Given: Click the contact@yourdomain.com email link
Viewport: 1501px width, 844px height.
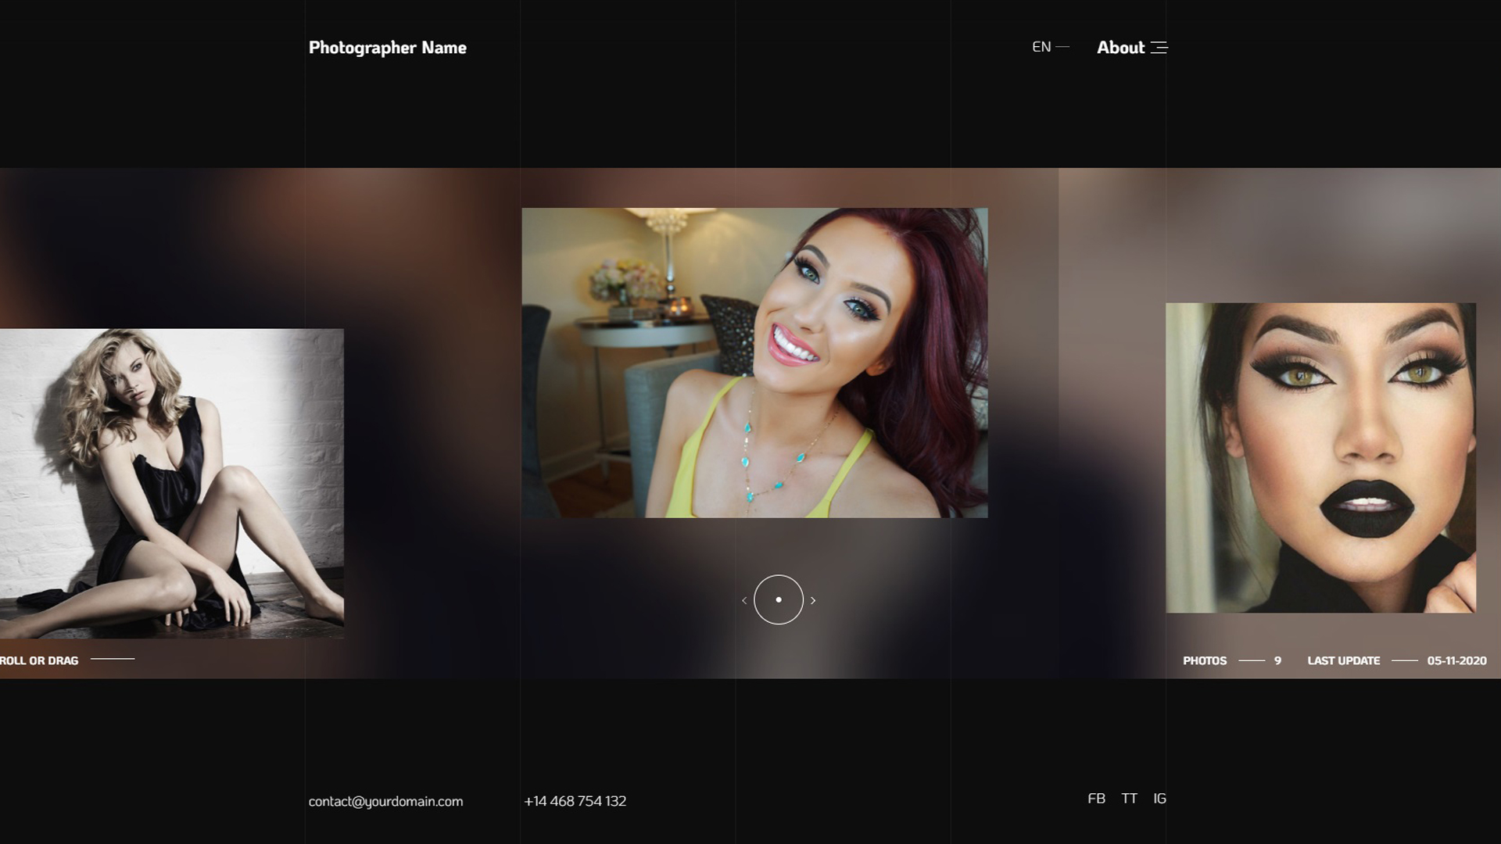Looking at the screenshot, I should click(385, 801).
